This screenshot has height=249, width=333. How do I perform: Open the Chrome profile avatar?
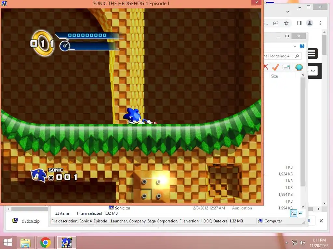310,23
